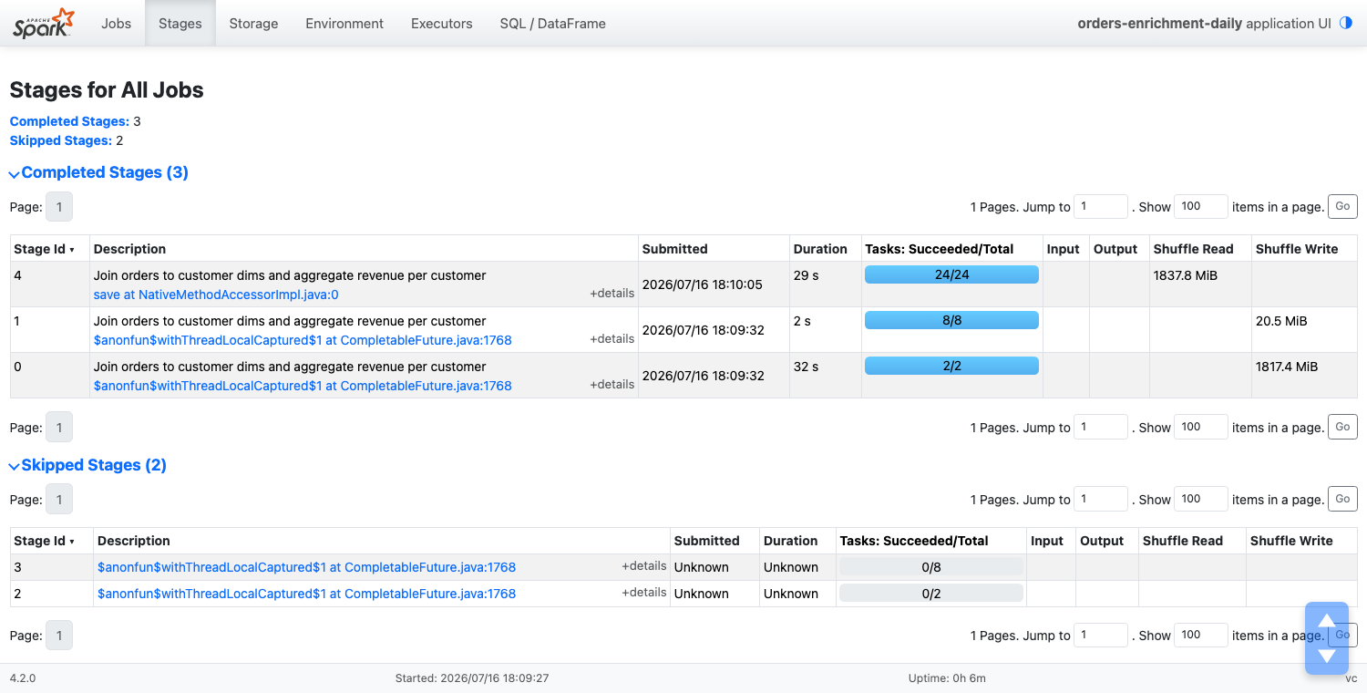Expand +details for skipped stage 2
1367x693 pixels.
(644, 593)
